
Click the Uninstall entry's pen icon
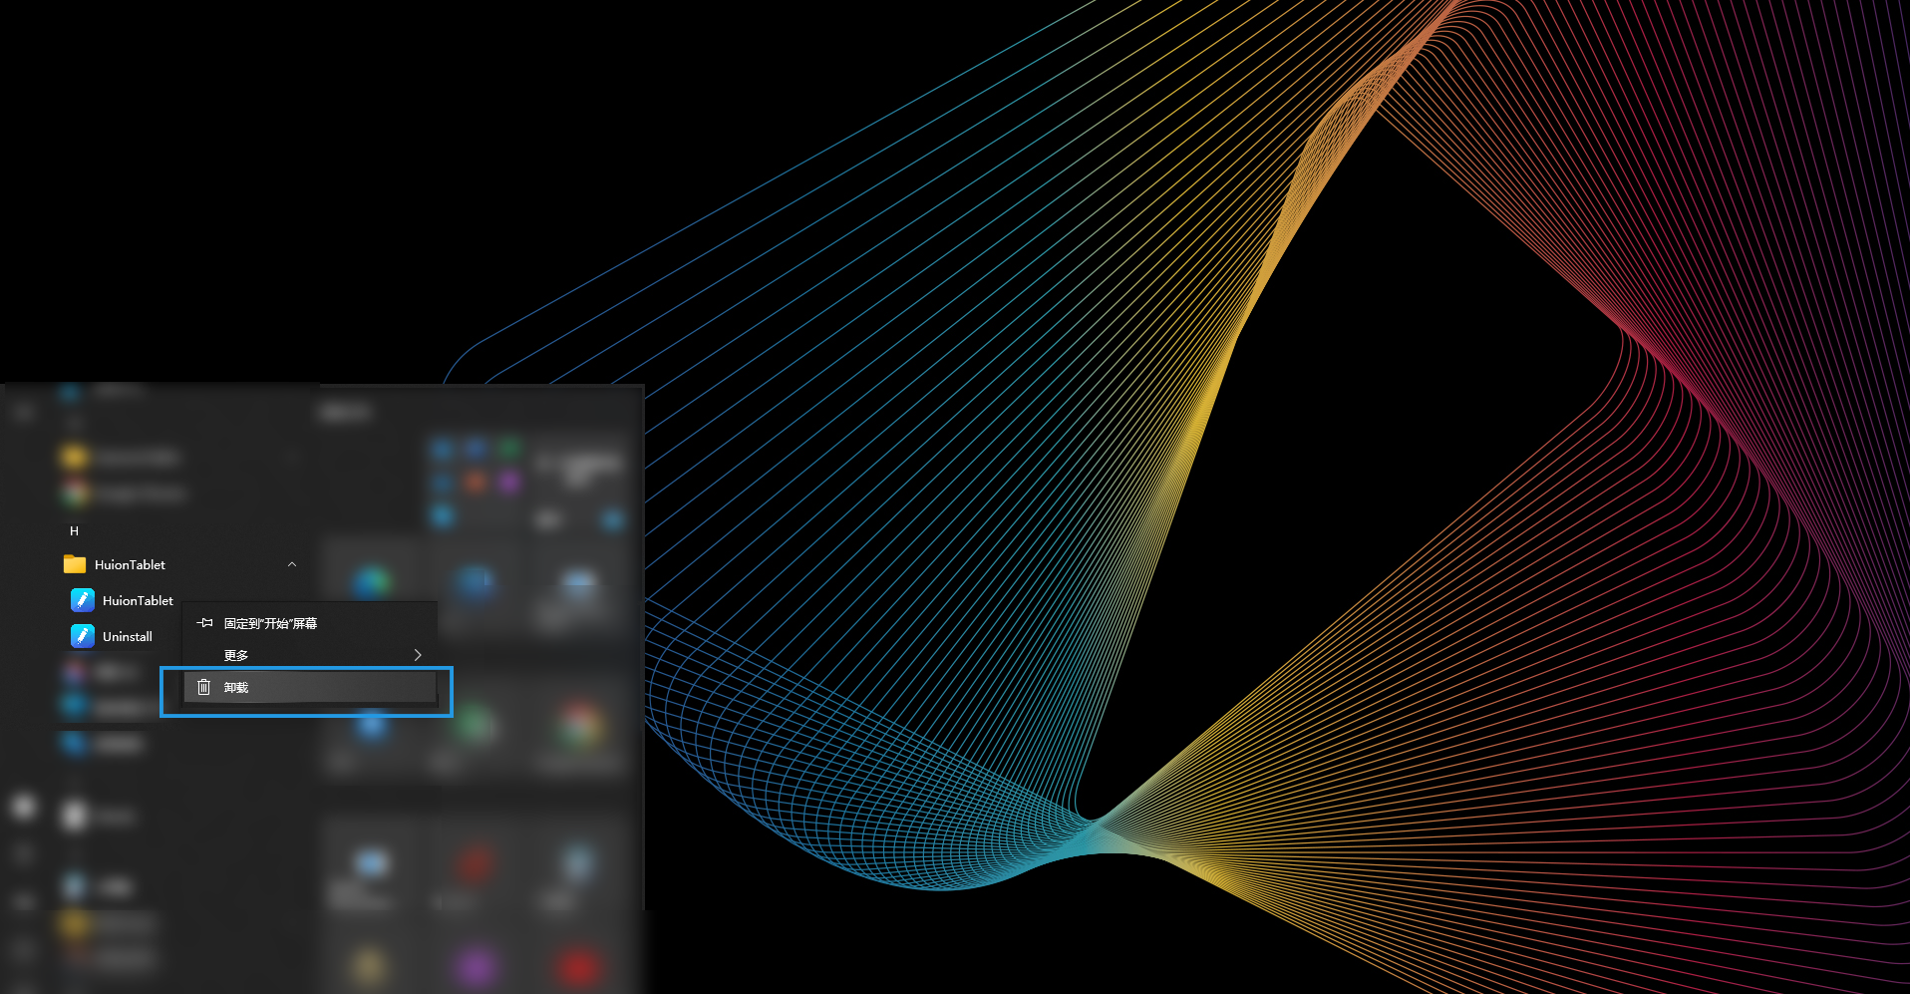click(83, 636)
